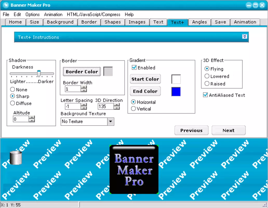Click the gray border color swatch

108,71
